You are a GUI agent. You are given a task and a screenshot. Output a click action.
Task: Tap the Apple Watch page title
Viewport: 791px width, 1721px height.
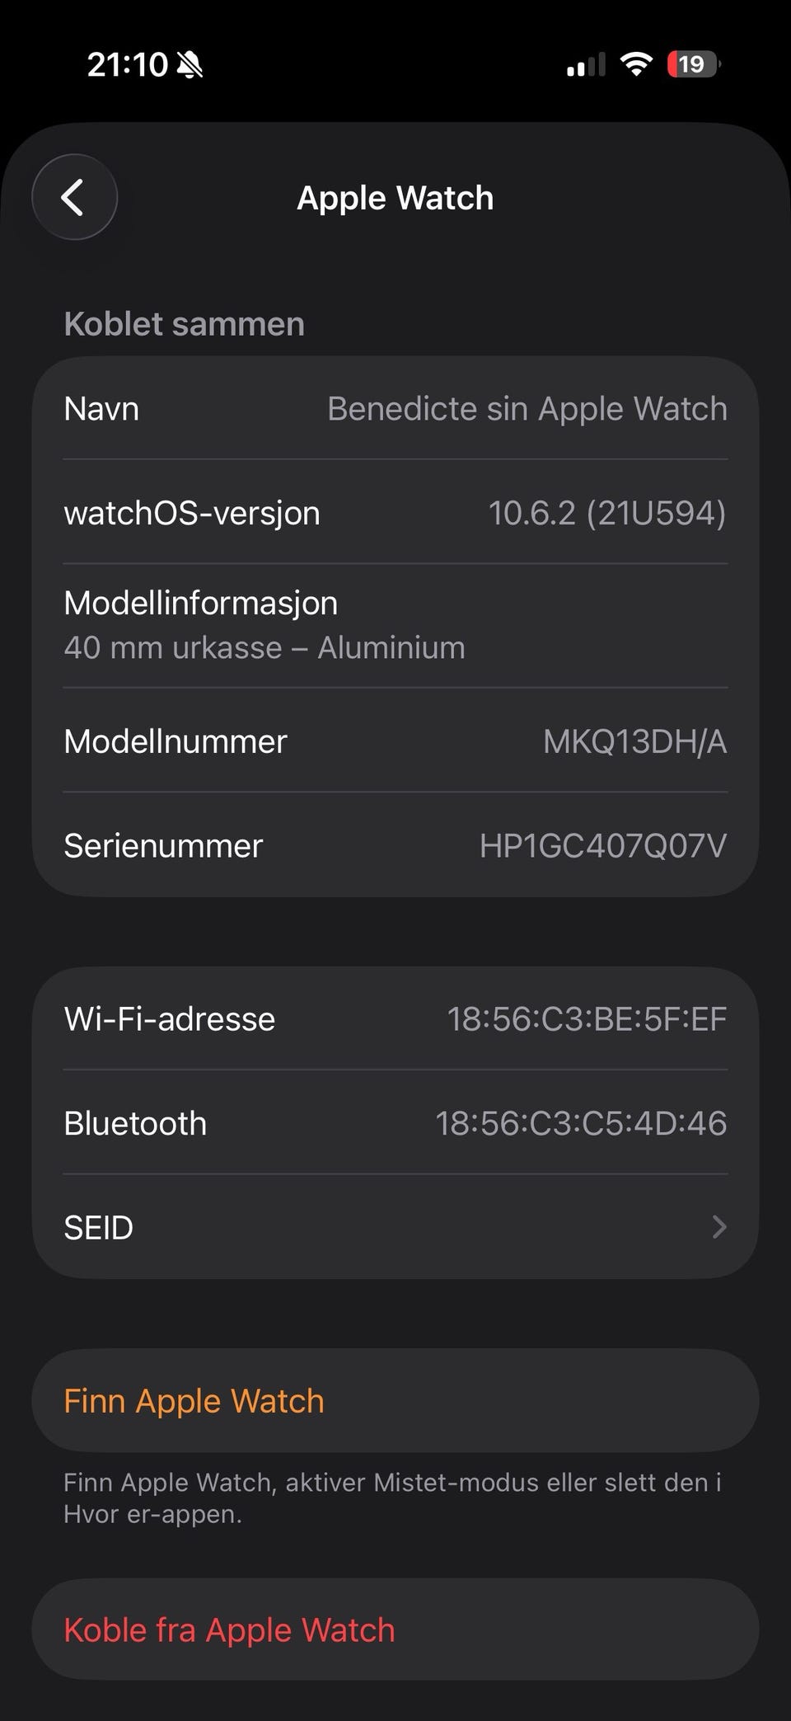click(x=395, y=198)
